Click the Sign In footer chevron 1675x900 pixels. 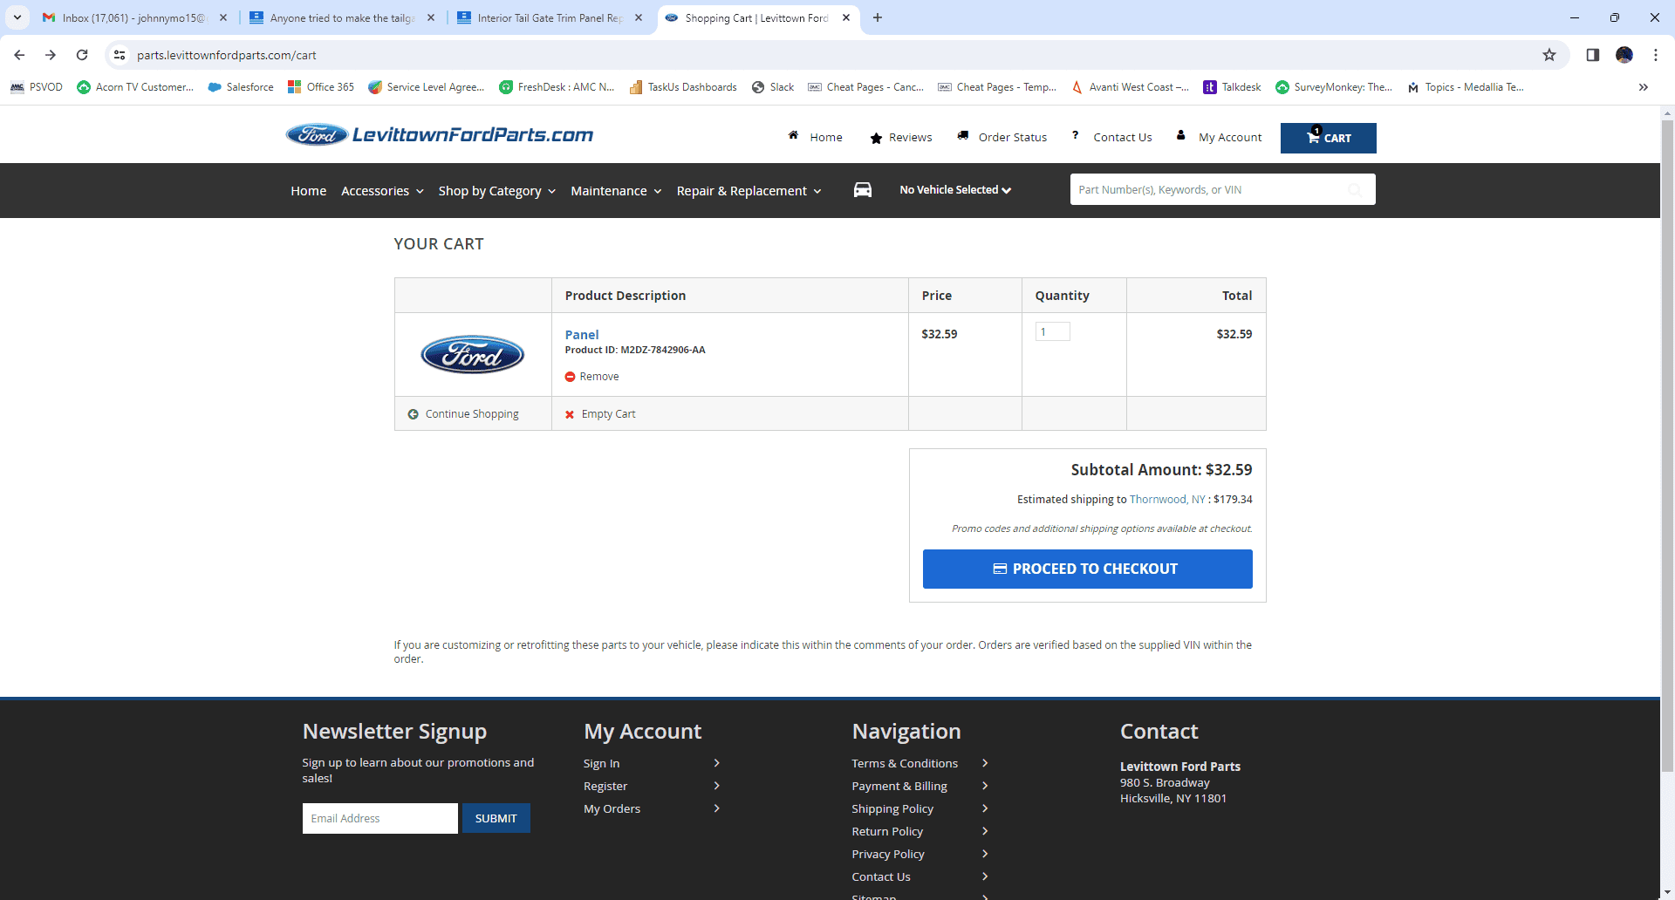coord(717,763)
